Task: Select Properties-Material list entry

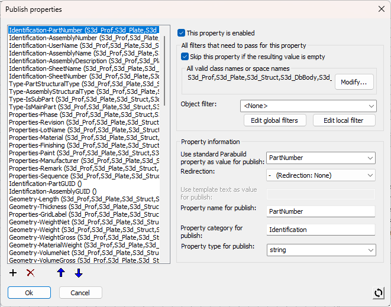Action: pyautogui.click(x=83, y=138)
